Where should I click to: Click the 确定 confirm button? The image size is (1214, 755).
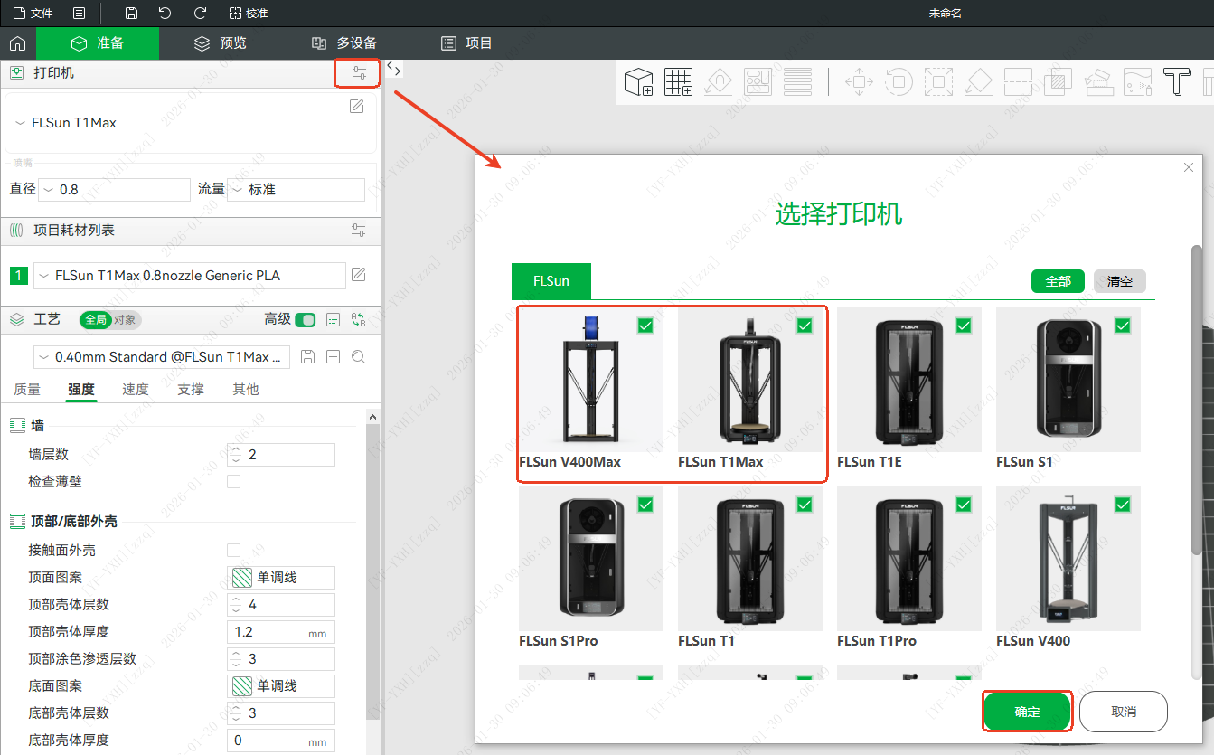click(1027, 712)
